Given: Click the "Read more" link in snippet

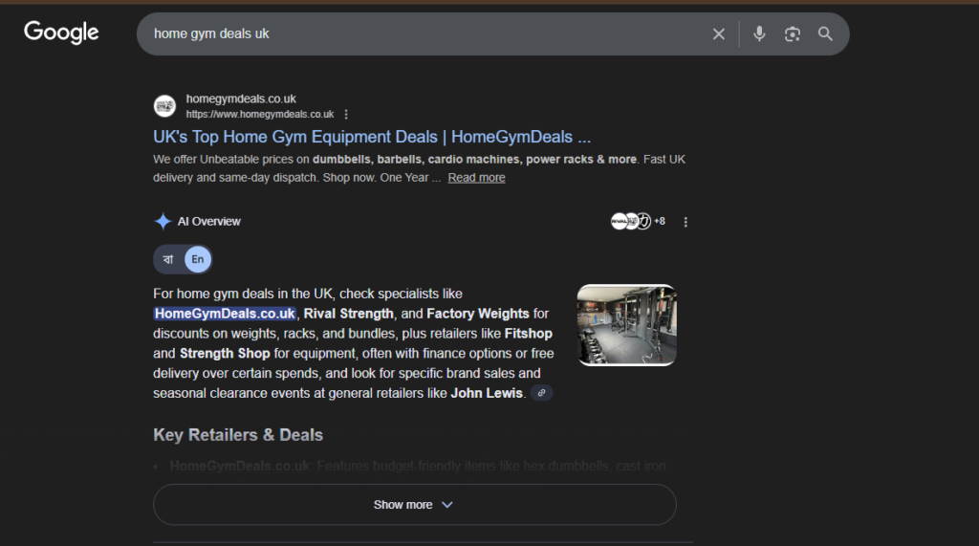Looking at the screenshot, I should click(x=476, y=178).
